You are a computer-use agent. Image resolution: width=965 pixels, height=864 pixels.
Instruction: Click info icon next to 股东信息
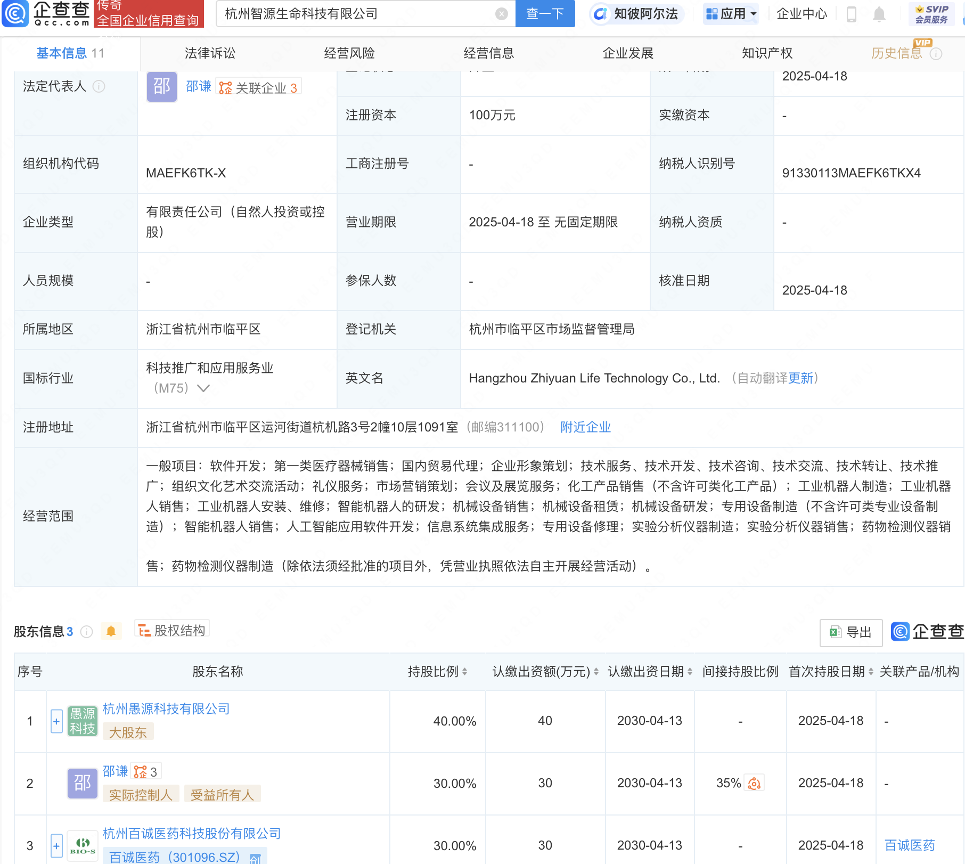coord(86,632)
